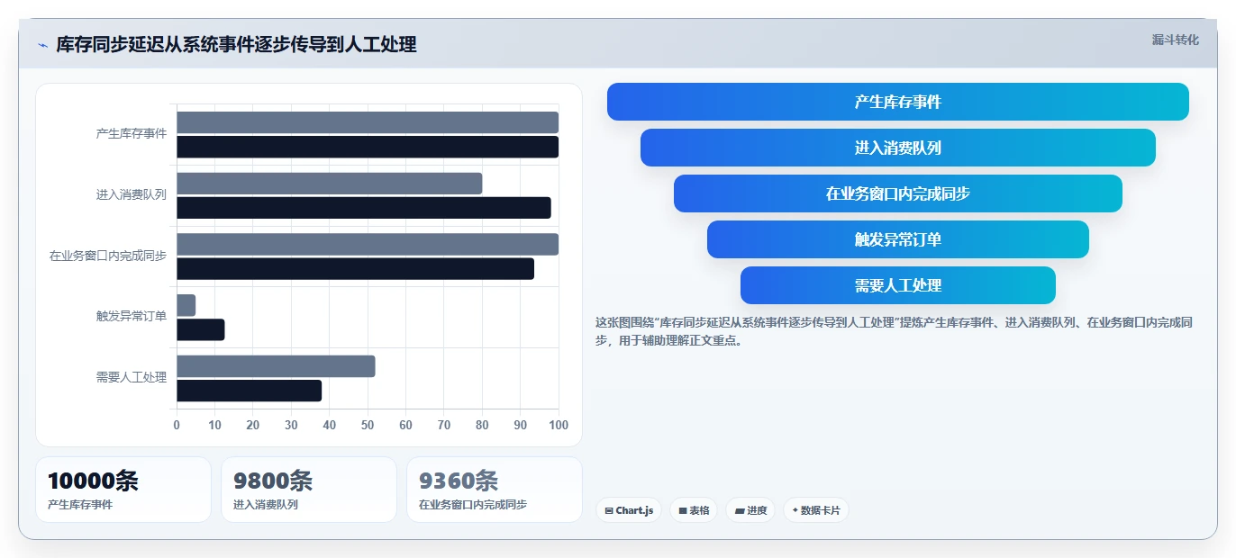Click the 表格 tag

(x=694, y=510)
